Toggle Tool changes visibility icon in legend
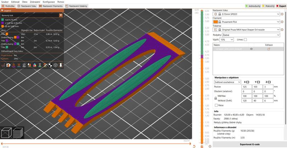Viewport: 287px width, 148px height. point(29,65)
